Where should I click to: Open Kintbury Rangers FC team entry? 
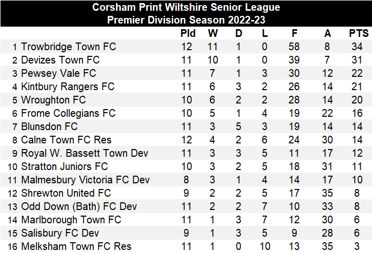68,87
